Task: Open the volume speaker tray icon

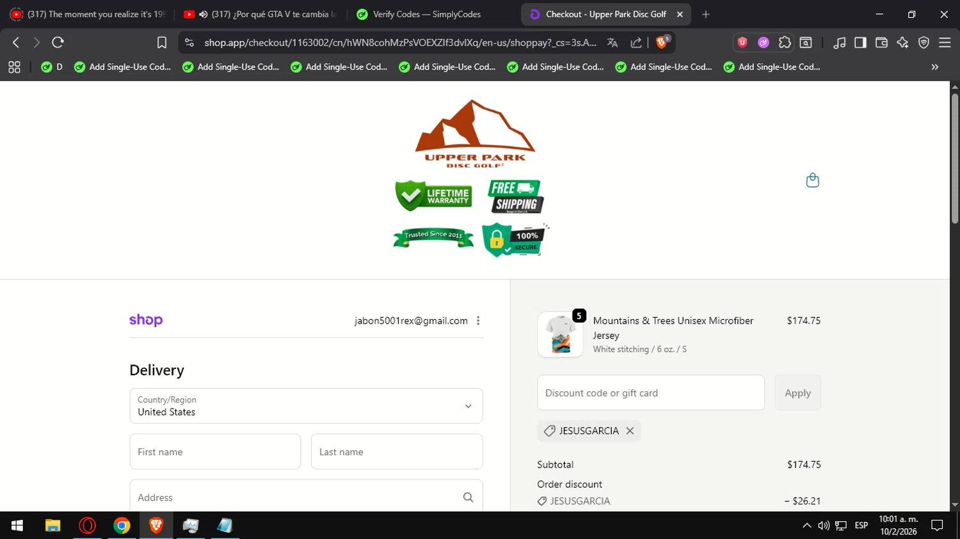Action: 824,526
